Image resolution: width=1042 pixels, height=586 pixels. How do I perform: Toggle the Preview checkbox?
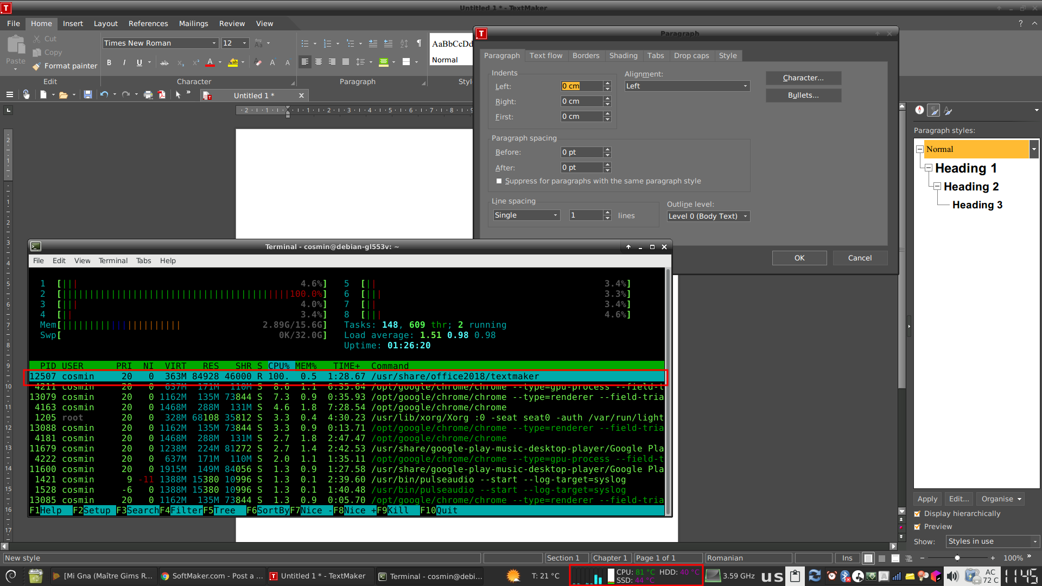coord(918,527)
